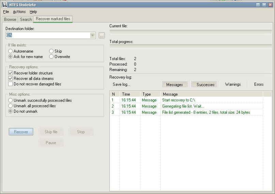Viewport: 275px width, 194px height.
Task: Toggle the Warnings log filter
Action: click(x=233, y=84)
